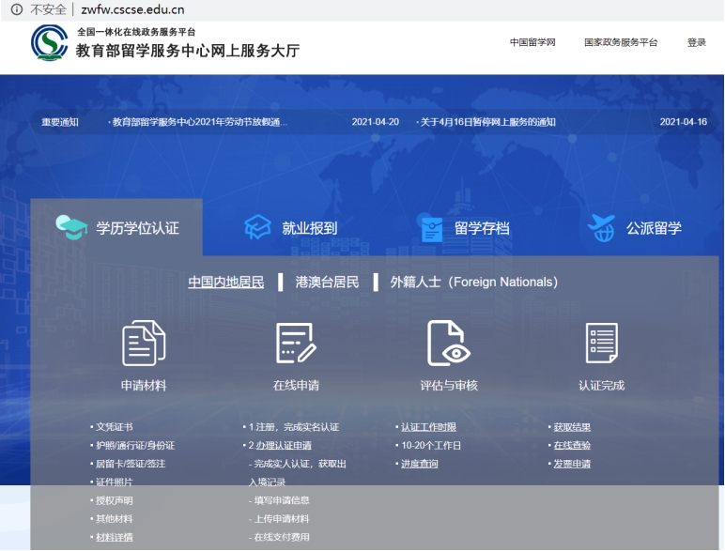Click the 公派留学 airplane globe icon
Image resolution: width=725 pixels, height=551 pixels.
pos(601,228)
